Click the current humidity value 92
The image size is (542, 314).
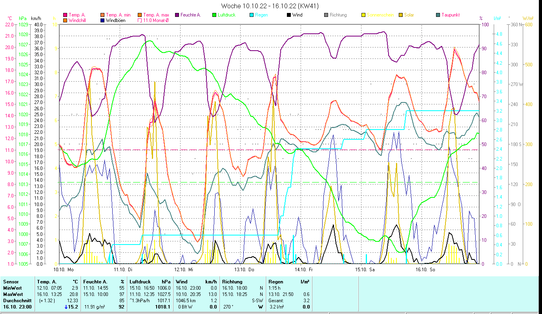tap(121, 307)
